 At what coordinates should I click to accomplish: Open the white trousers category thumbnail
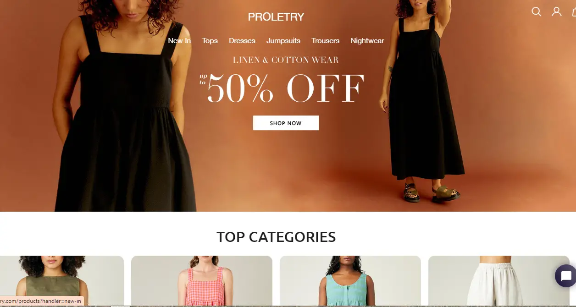point(499,281)
